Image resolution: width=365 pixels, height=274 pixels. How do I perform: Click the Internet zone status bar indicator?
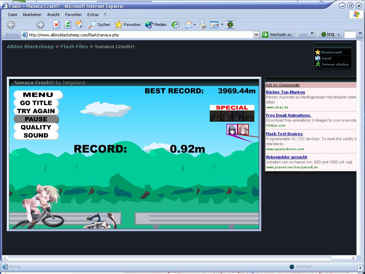(300, 267)
